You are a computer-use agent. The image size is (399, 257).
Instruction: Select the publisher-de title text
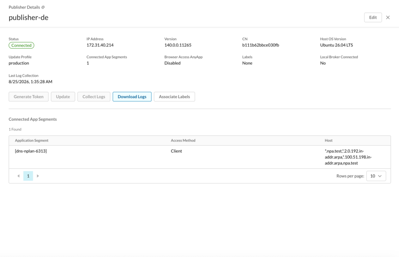click(x=28, y=17)
